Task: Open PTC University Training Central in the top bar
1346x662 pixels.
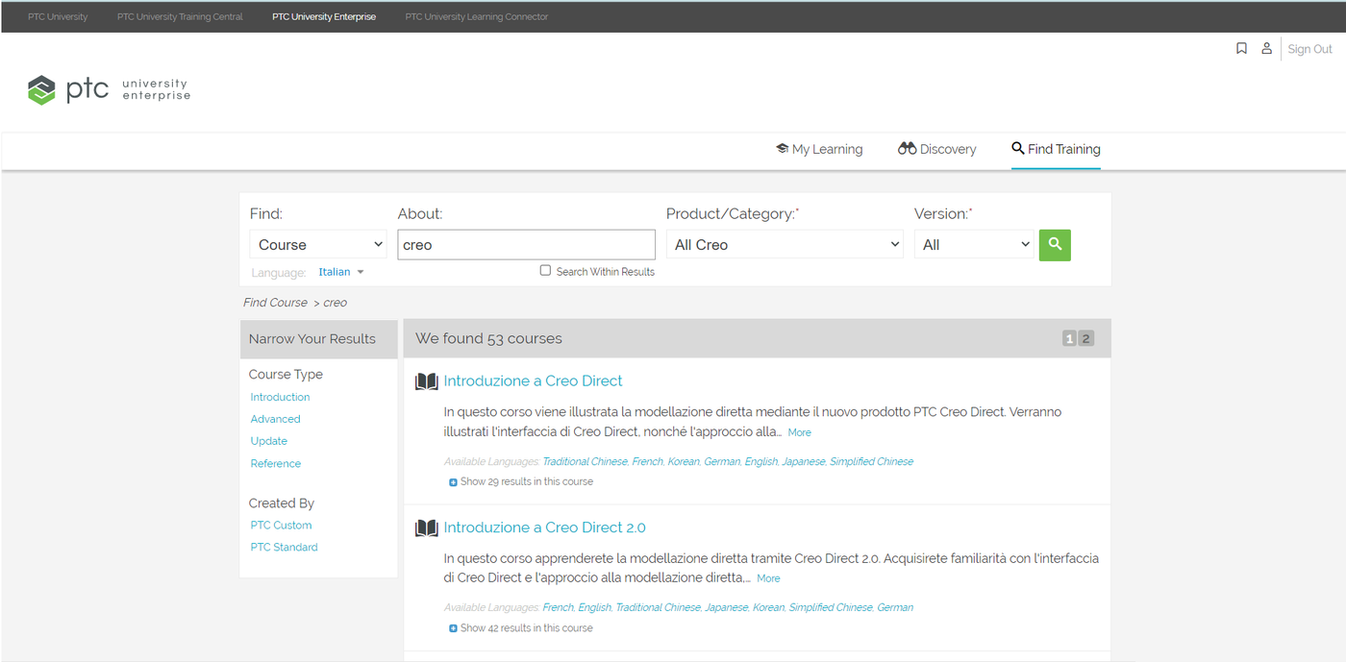Action: (x=180, y=16)
